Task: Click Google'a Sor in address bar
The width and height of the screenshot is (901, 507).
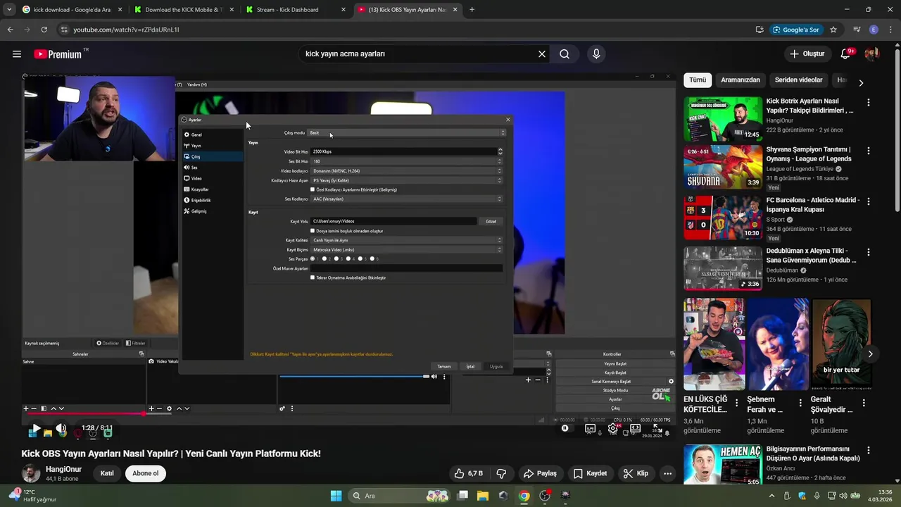Action: coord(795,30)
